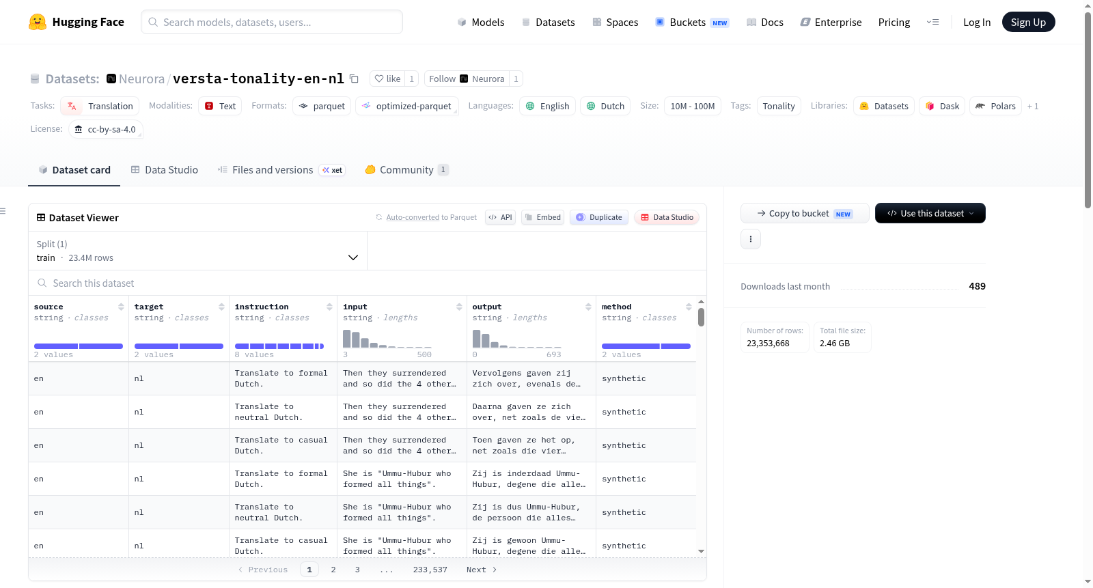Sort by the input column
The height and width of the screenshot is (588, 1093).
(x=459, y=307)
